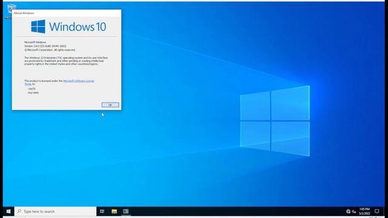Image resolution: width=388 pixels, height=218 pixels.
Task: Open the Windows Start menu
Action: point(8,211)
